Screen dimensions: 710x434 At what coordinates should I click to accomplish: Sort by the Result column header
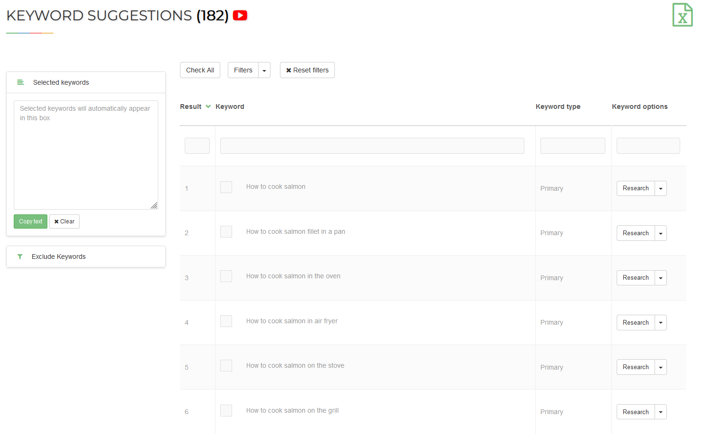(x=191, y=106)
